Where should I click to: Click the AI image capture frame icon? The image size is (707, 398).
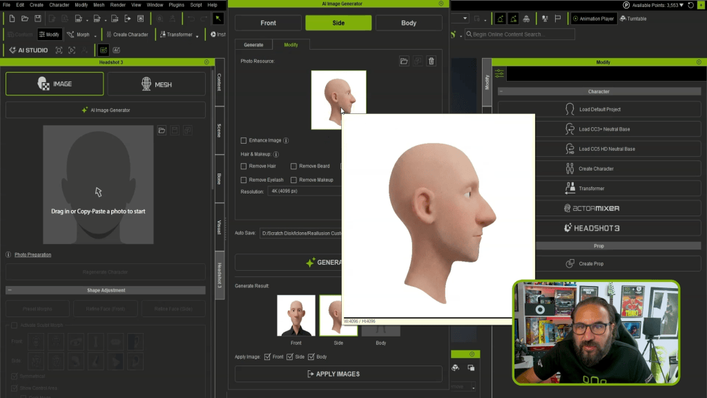(59, 50)
